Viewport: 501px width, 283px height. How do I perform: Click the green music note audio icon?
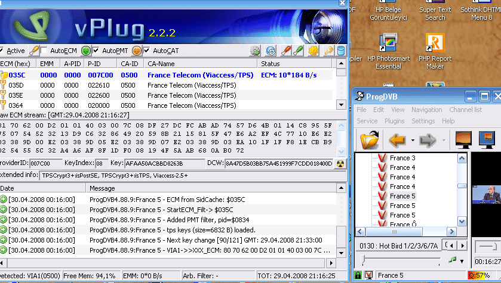tap(452, 260)
